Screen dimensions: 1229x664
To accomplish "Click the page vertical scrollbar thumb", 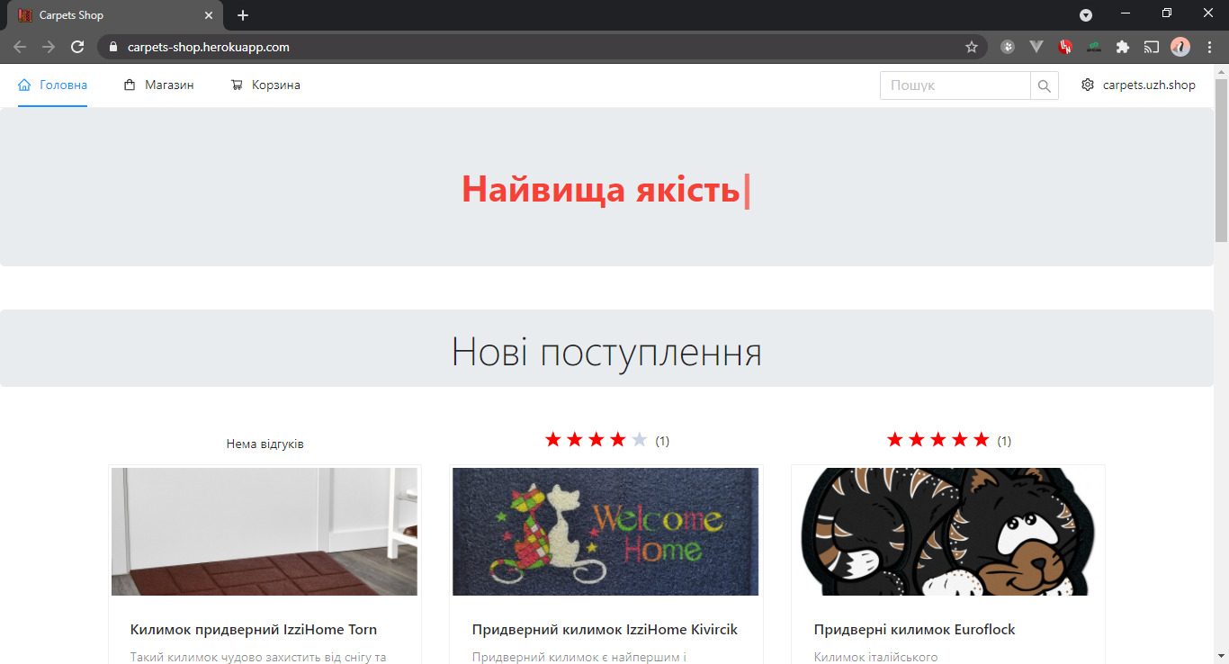I will tap(1221, 160).
